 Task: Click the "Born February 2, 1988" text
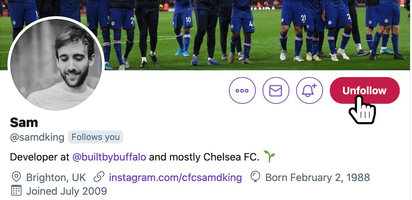[x=317, y=178]
